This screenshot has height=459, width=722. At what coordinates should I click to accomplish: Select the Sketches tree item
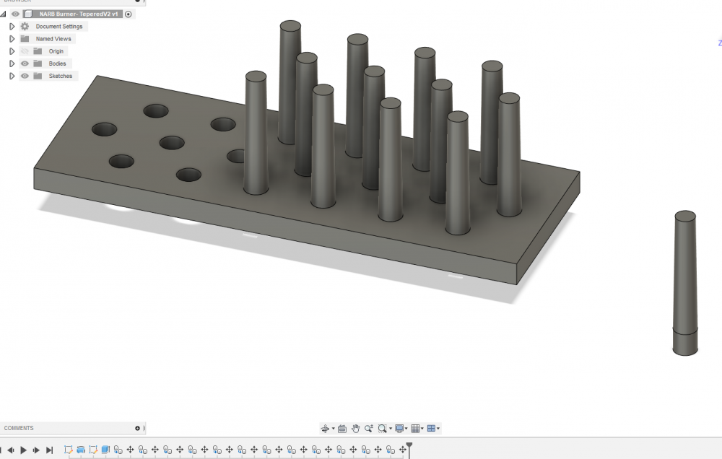pyautogui.click(x=61, y=76)
